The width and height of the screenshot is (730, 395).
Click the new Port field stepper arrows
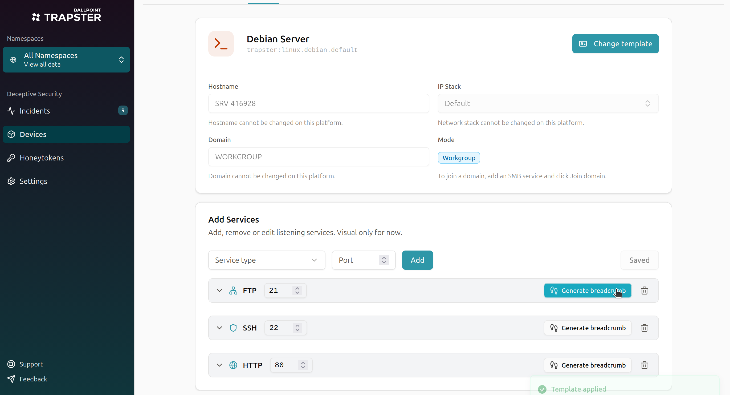[x=384, y=260]
